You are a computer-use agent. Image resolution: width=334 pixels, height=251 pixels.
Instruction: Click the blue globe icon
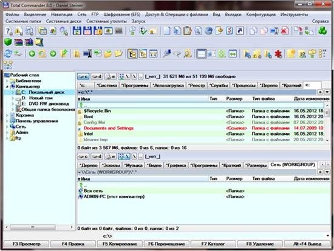[209, 31]
